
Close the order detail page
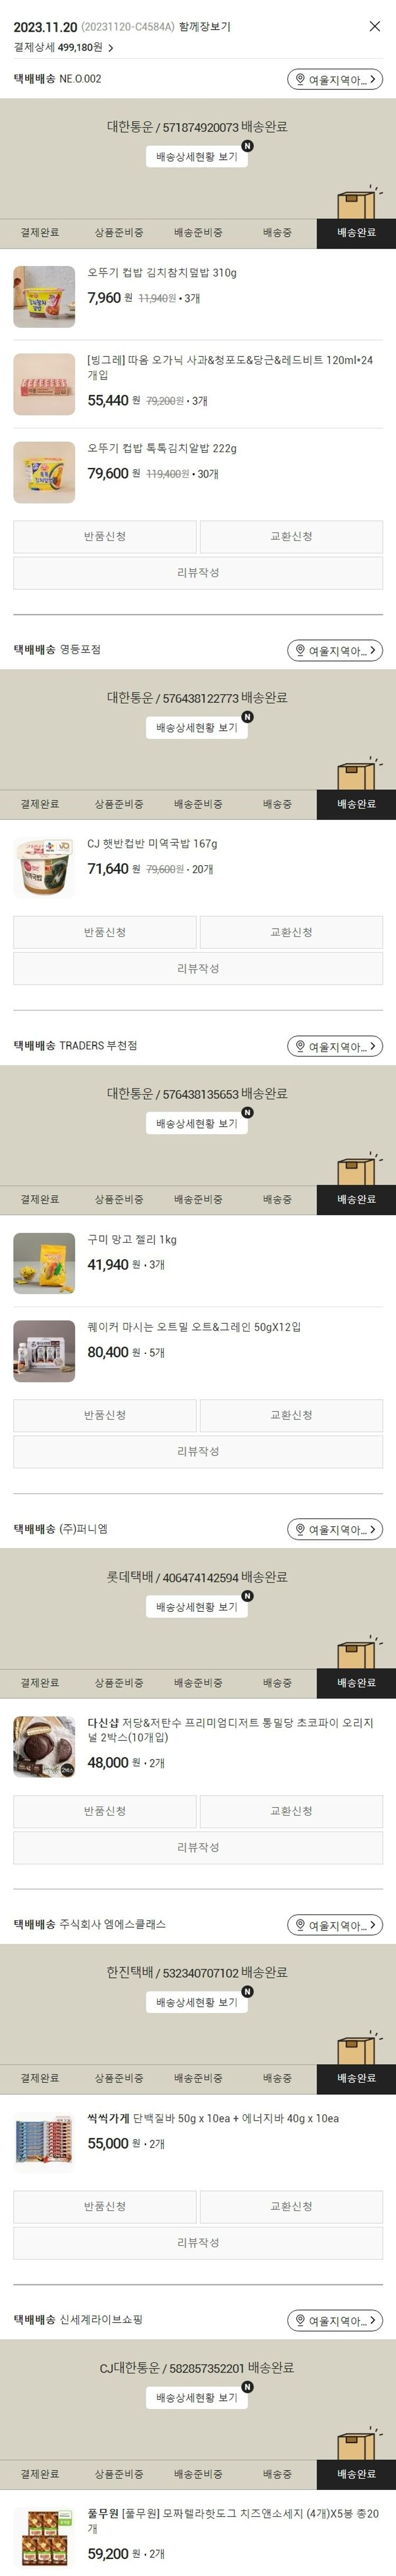click(x=374, y=26)
